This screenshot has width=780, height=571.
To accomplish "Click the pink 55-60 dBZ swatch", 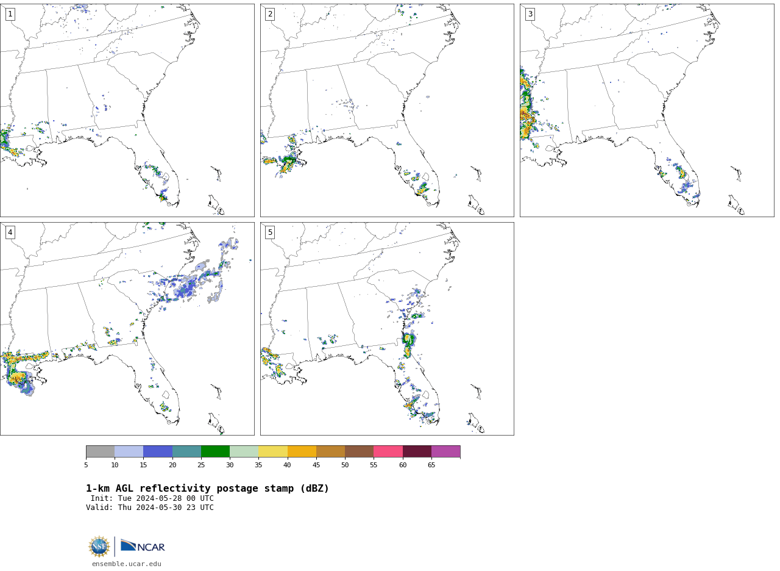I will (388, 451).
